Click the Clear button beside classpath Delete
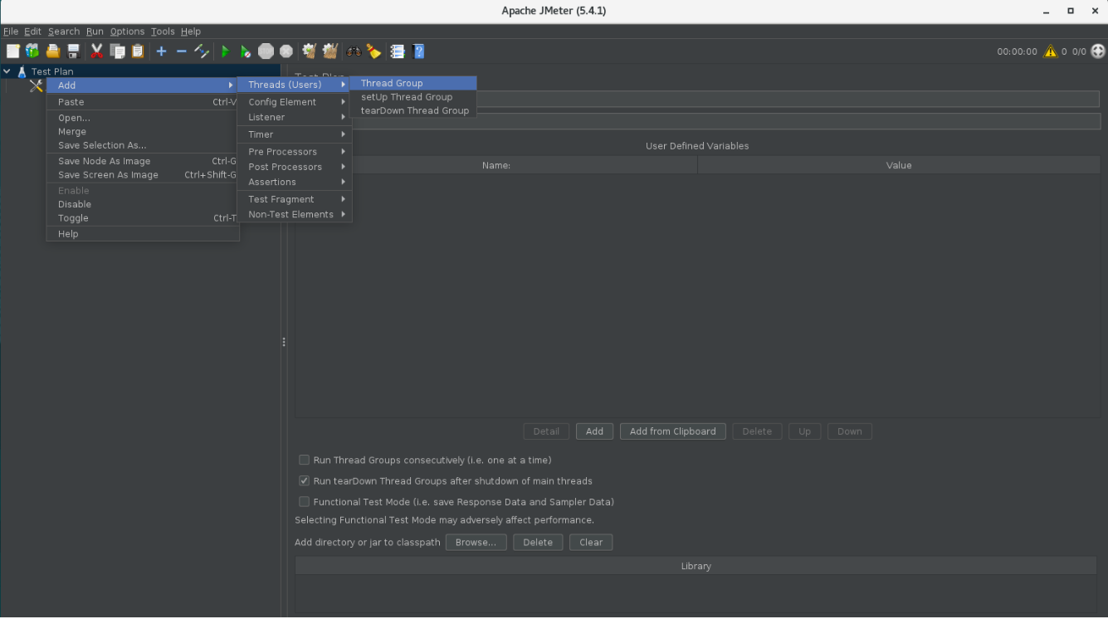The image size is (1108, 619). point(591,542)
